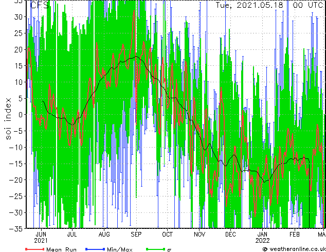This screenshot has height=252, width=326.
Task: Click the AUG month axis label
Action: pyautogui.click(x=104, y=235)
